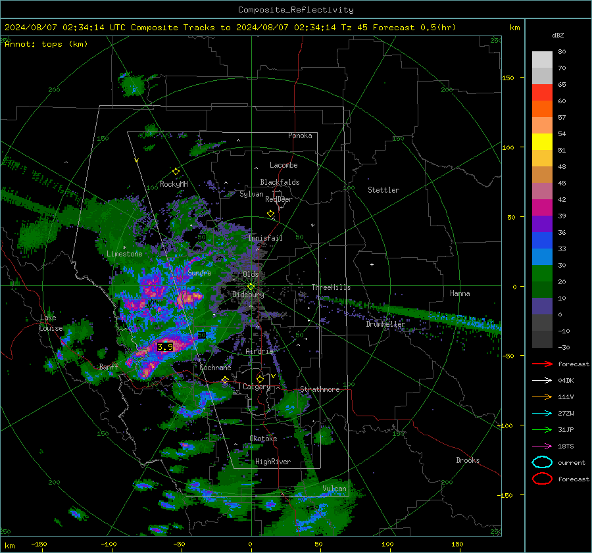
Task: Click the Okotoks town label
Action: coord(263,439)
